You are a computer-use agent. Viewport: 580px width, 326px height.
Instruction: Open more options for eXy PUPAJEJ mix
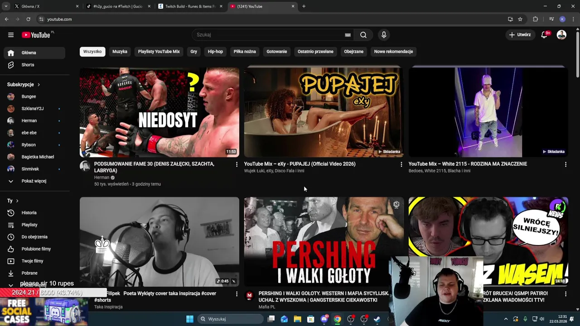pyautogui.click(x=401, y=164)
